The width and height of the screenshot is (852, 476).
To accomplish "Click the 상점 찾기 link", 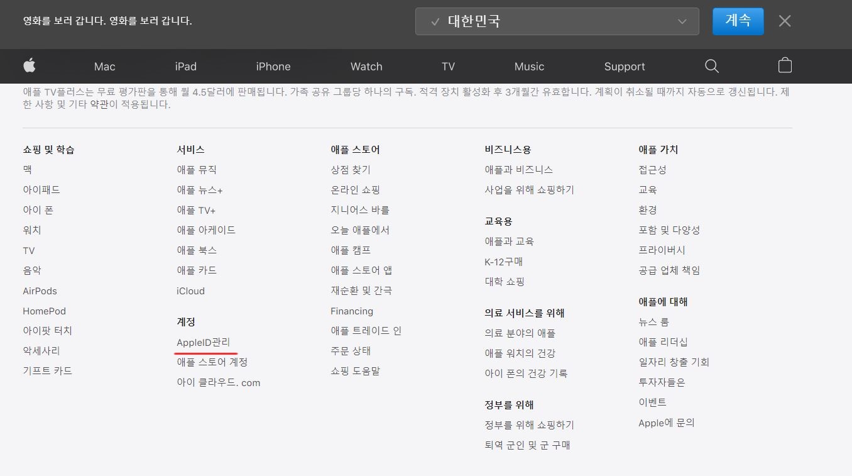I will (x=351, y=170).
